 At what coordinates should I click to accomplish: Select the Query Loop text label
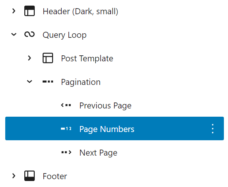click(64, 35)
